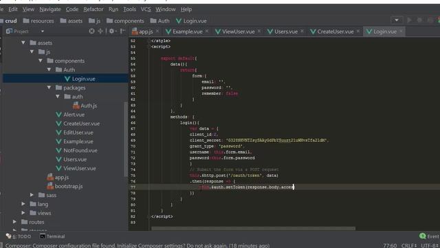440x248 pixels.
Task: Collapse the components folder in tree
Action: pyautogui.click(x=41, y=61)
